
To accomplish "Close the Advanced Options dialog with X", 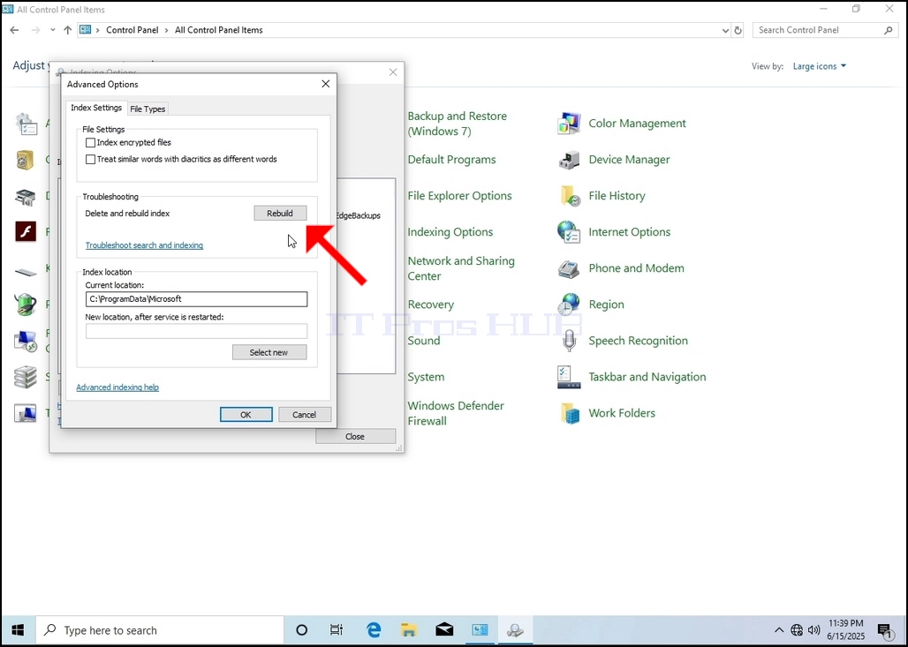I will coord(325,84).
